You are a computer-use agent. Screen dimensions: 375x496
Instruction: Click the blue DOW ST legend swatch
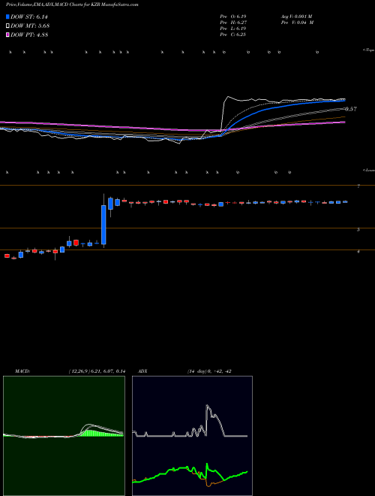[7, 17]
